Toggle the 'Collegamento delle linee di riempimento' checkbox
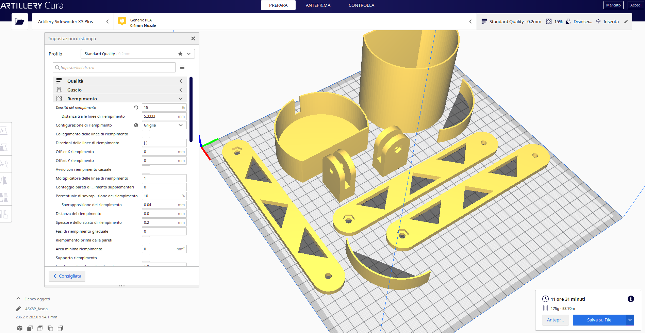Screen dimensions: 645x333 click(x=146, y=134)
